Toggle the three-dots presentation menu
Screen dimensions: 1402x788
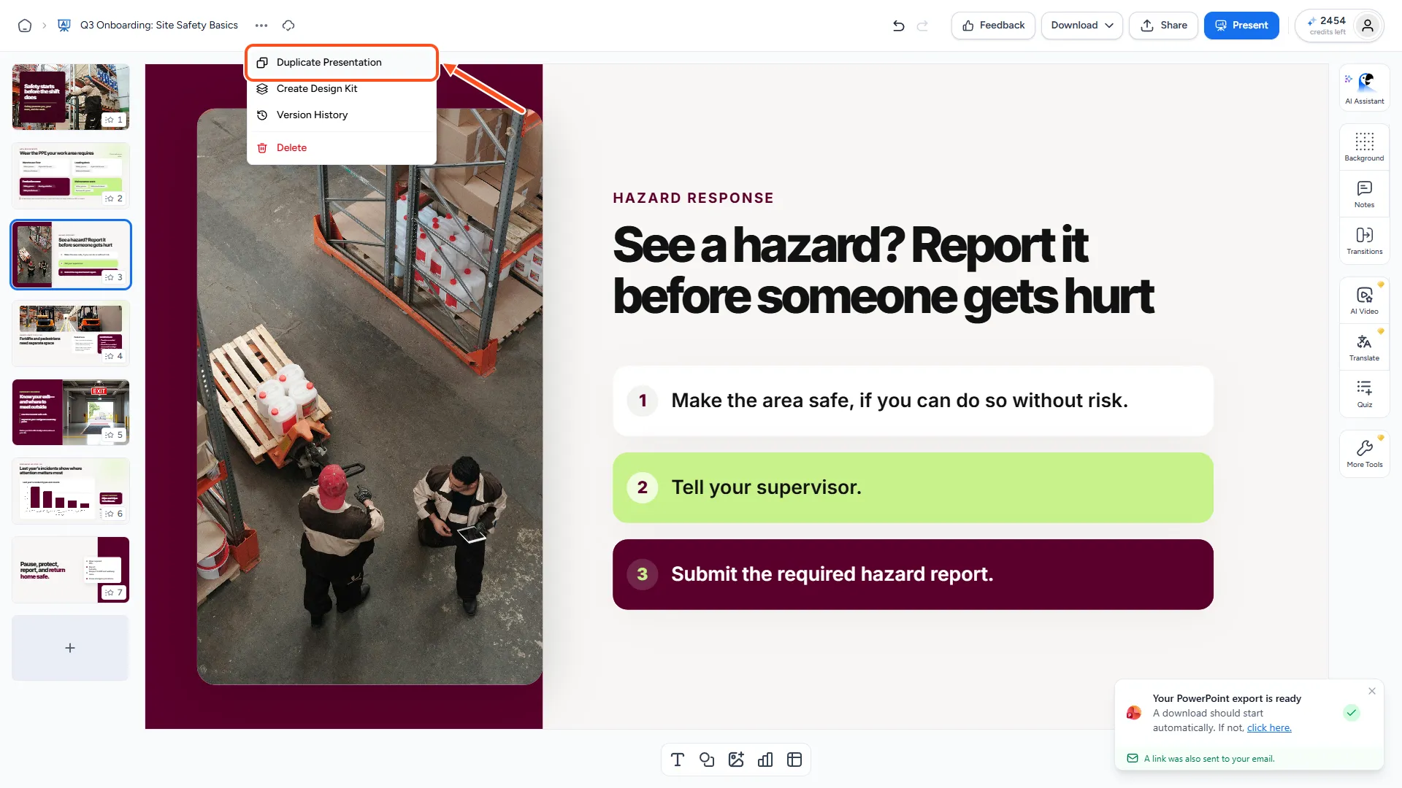[261, 26]
